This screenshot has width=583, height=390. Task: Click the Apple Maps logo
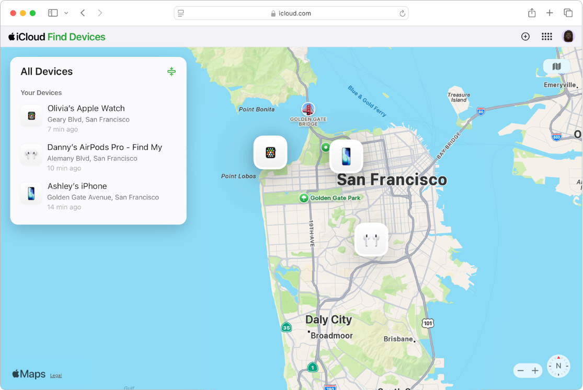click(28, 374)
